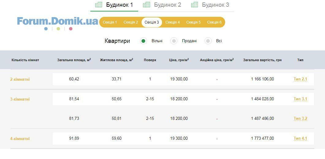Viewport: 325px width, 159px height.
Task: Select Секція 1 section
Action: [110, 22]
